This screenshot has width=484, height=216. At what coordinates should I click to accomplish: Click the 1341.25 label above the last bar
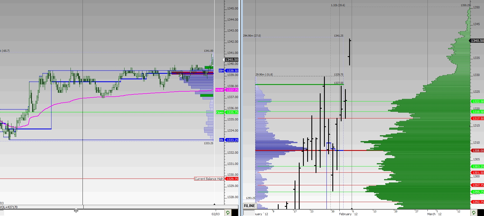point(339,36)
